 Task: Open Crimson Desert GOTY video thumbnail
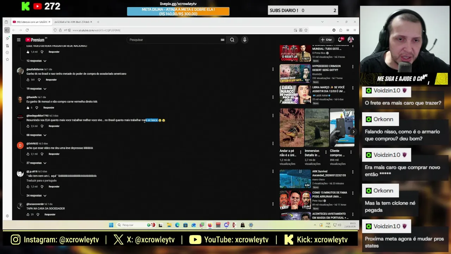click(295, 74)
